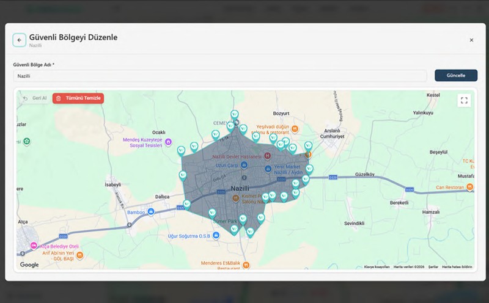Click the İsabeyli place label
The image size is (489, 303).
coord(113,184)
